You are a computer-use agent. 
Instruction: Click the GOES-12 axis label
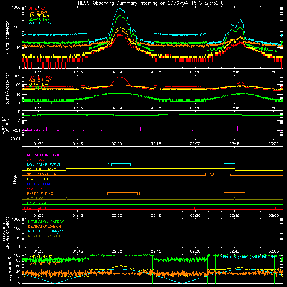coord(5,126)
